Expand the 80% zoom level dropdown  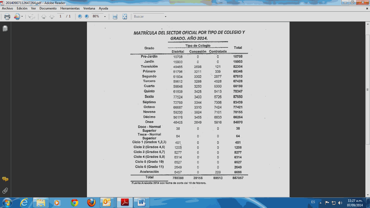[x=105, y=17]
